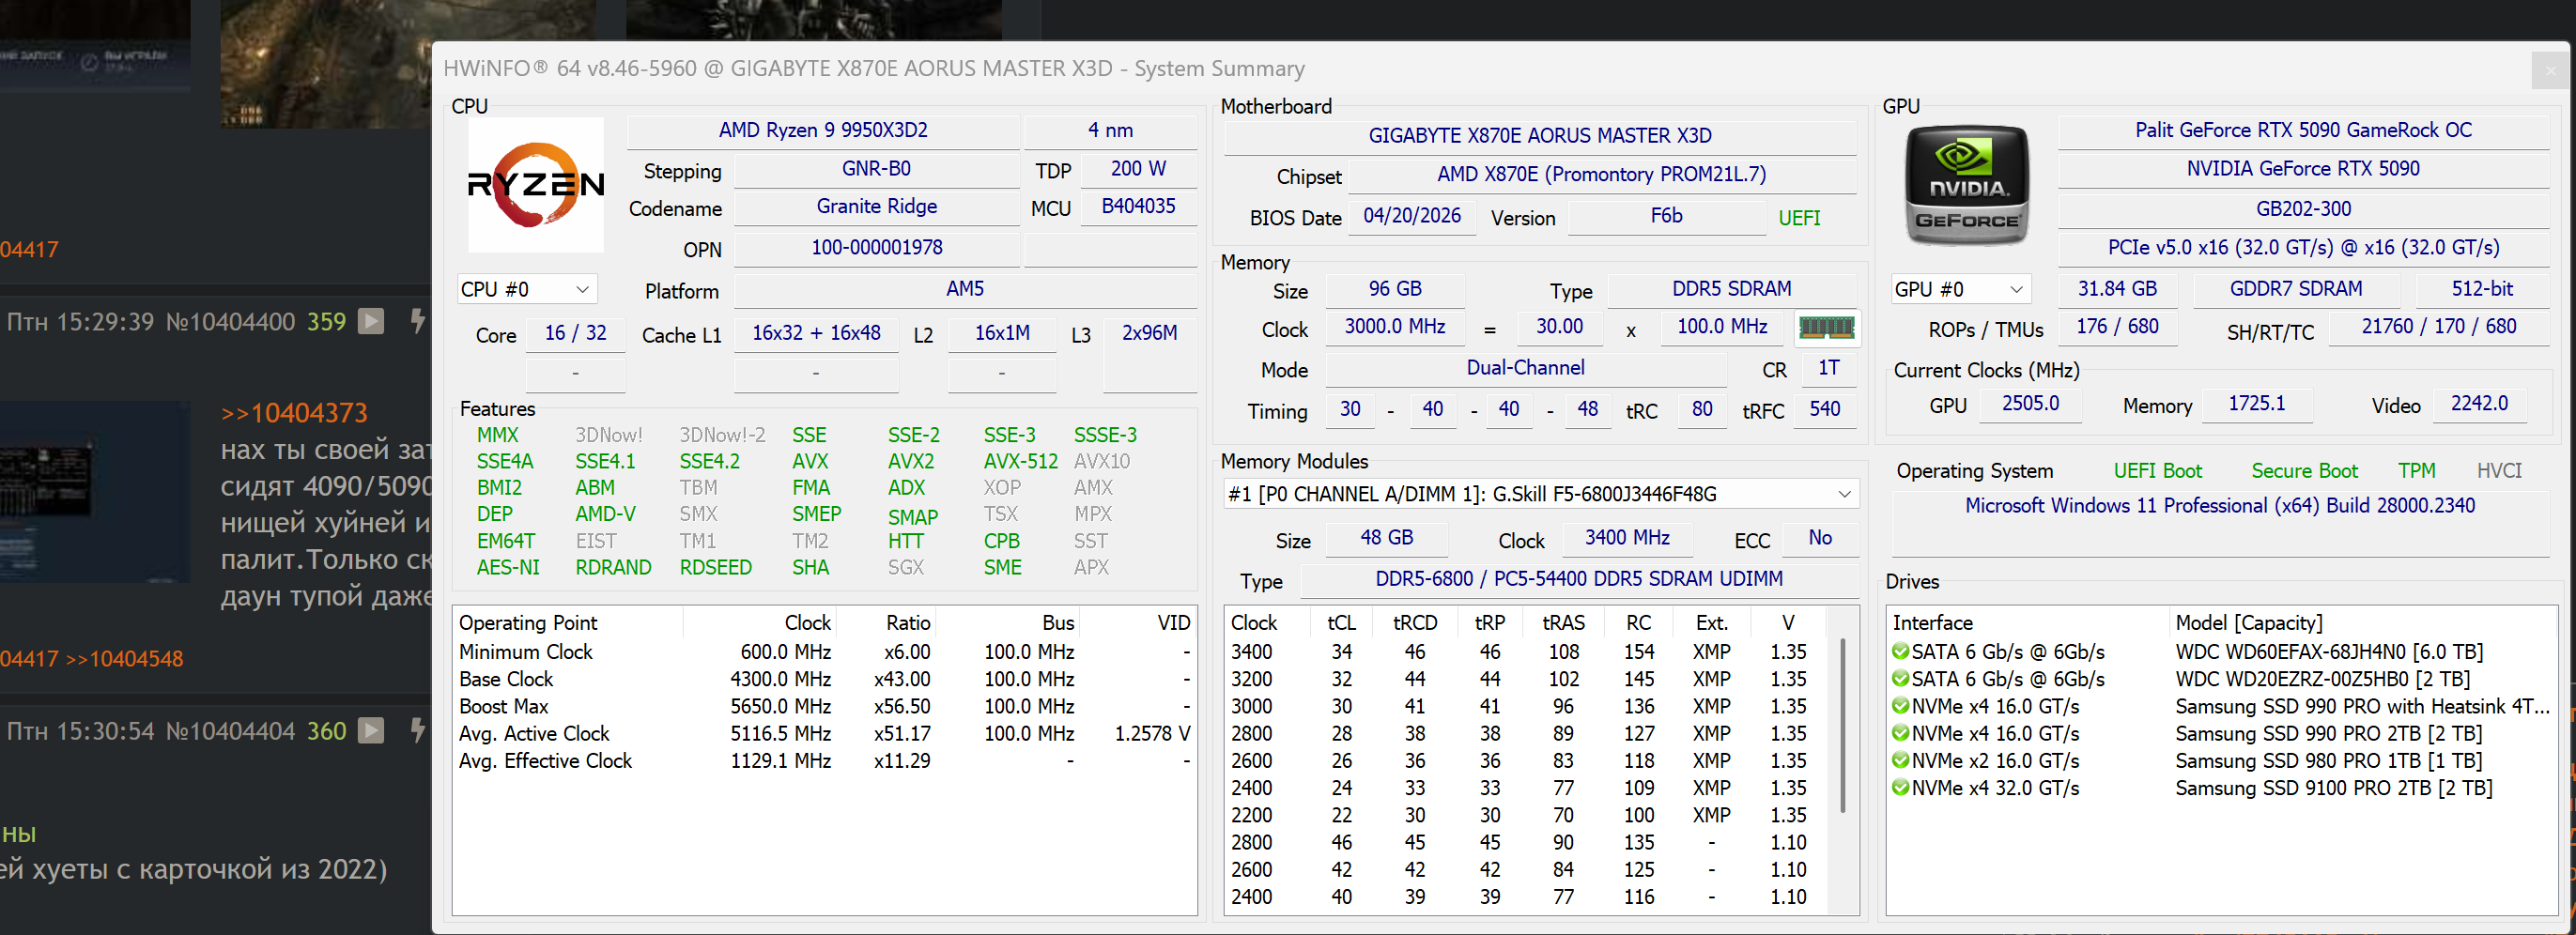Click the Dual-Channel mode value
The height and width of the screenshot is (935, 2576).
tap(1525, 368)
